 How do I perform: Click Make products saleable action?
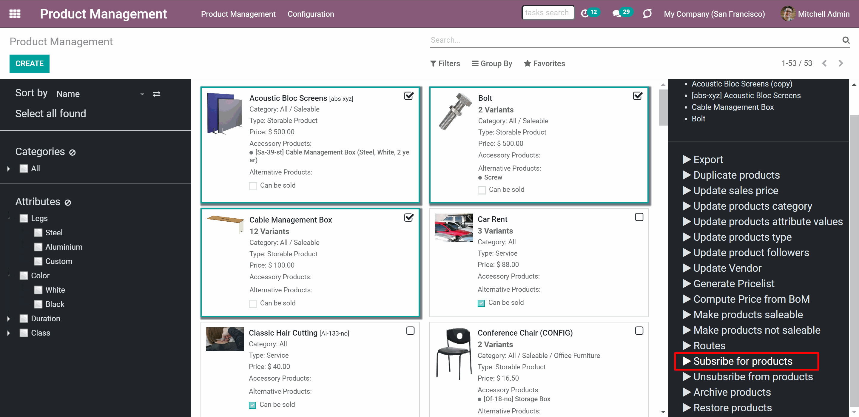pyautogui.click(x=743, y=314)
